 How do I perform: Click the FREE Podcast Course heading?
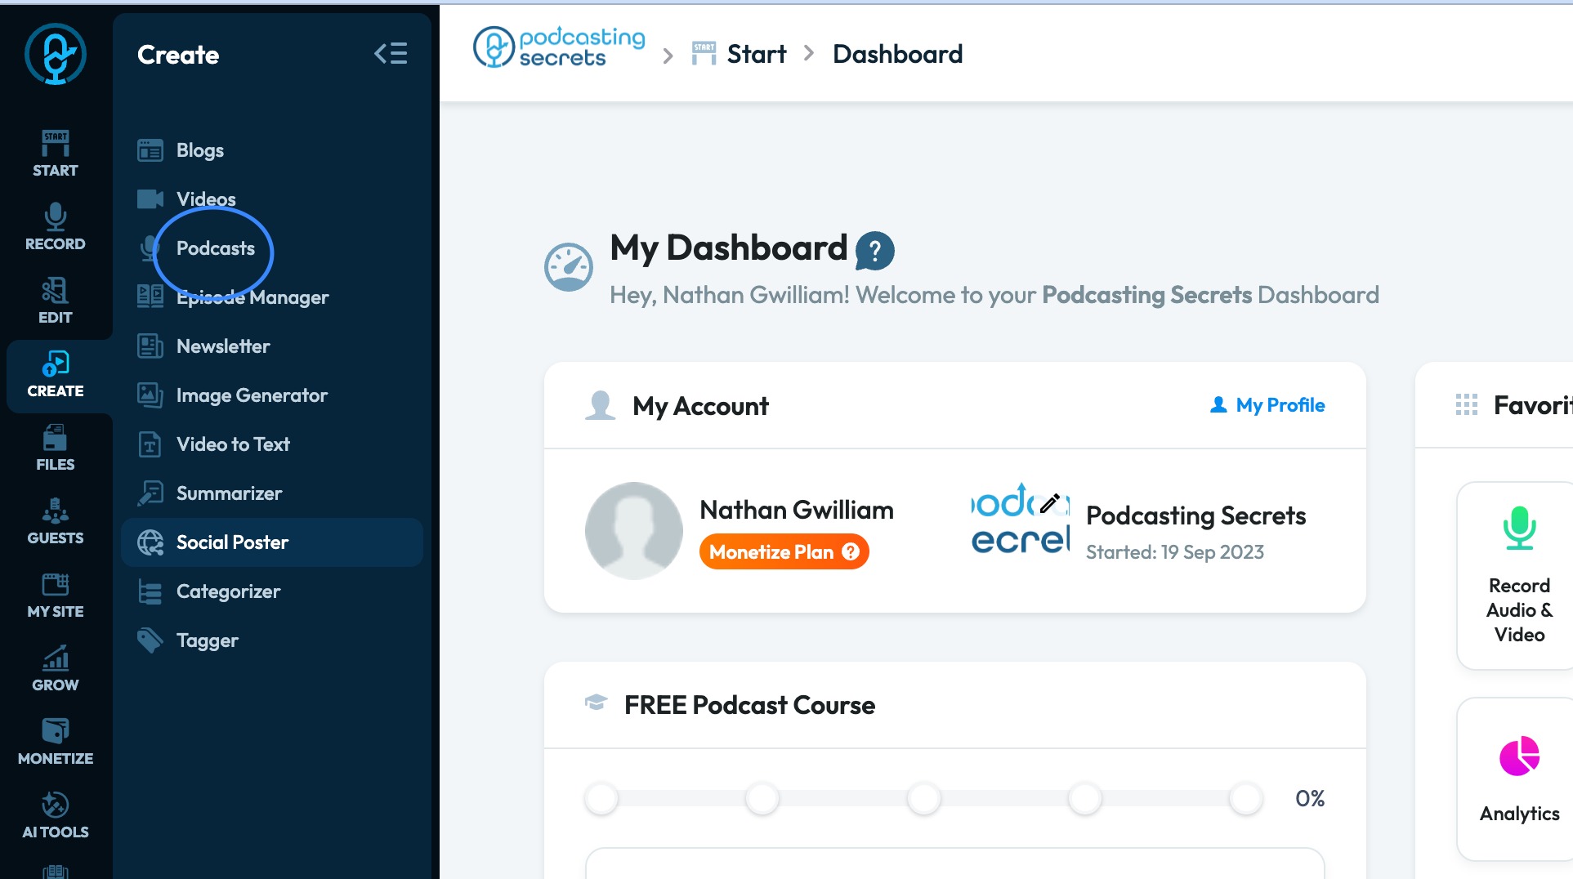(749, 705)
